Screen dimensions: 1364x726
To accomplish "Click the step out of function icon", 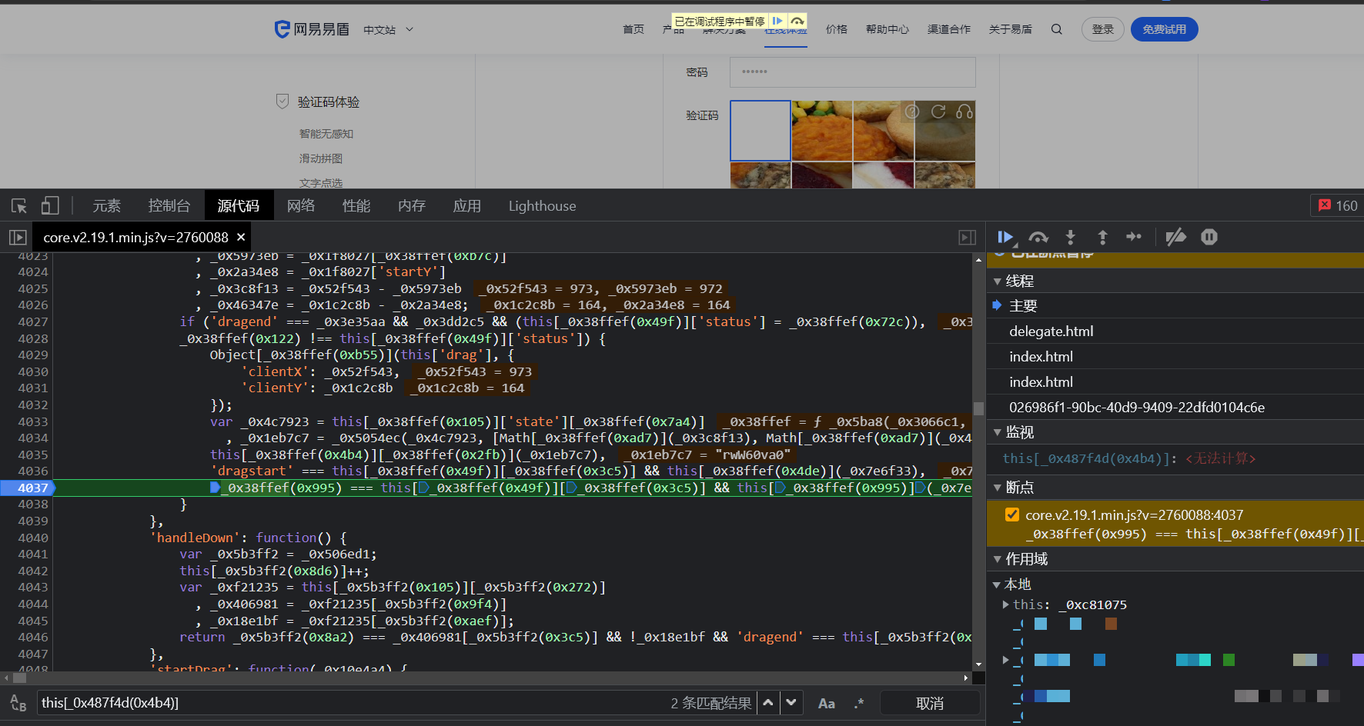I will tap(1102, 237).
